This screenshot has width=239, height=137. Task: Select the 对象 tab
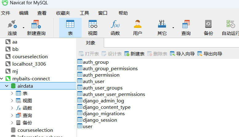point(90,43)
